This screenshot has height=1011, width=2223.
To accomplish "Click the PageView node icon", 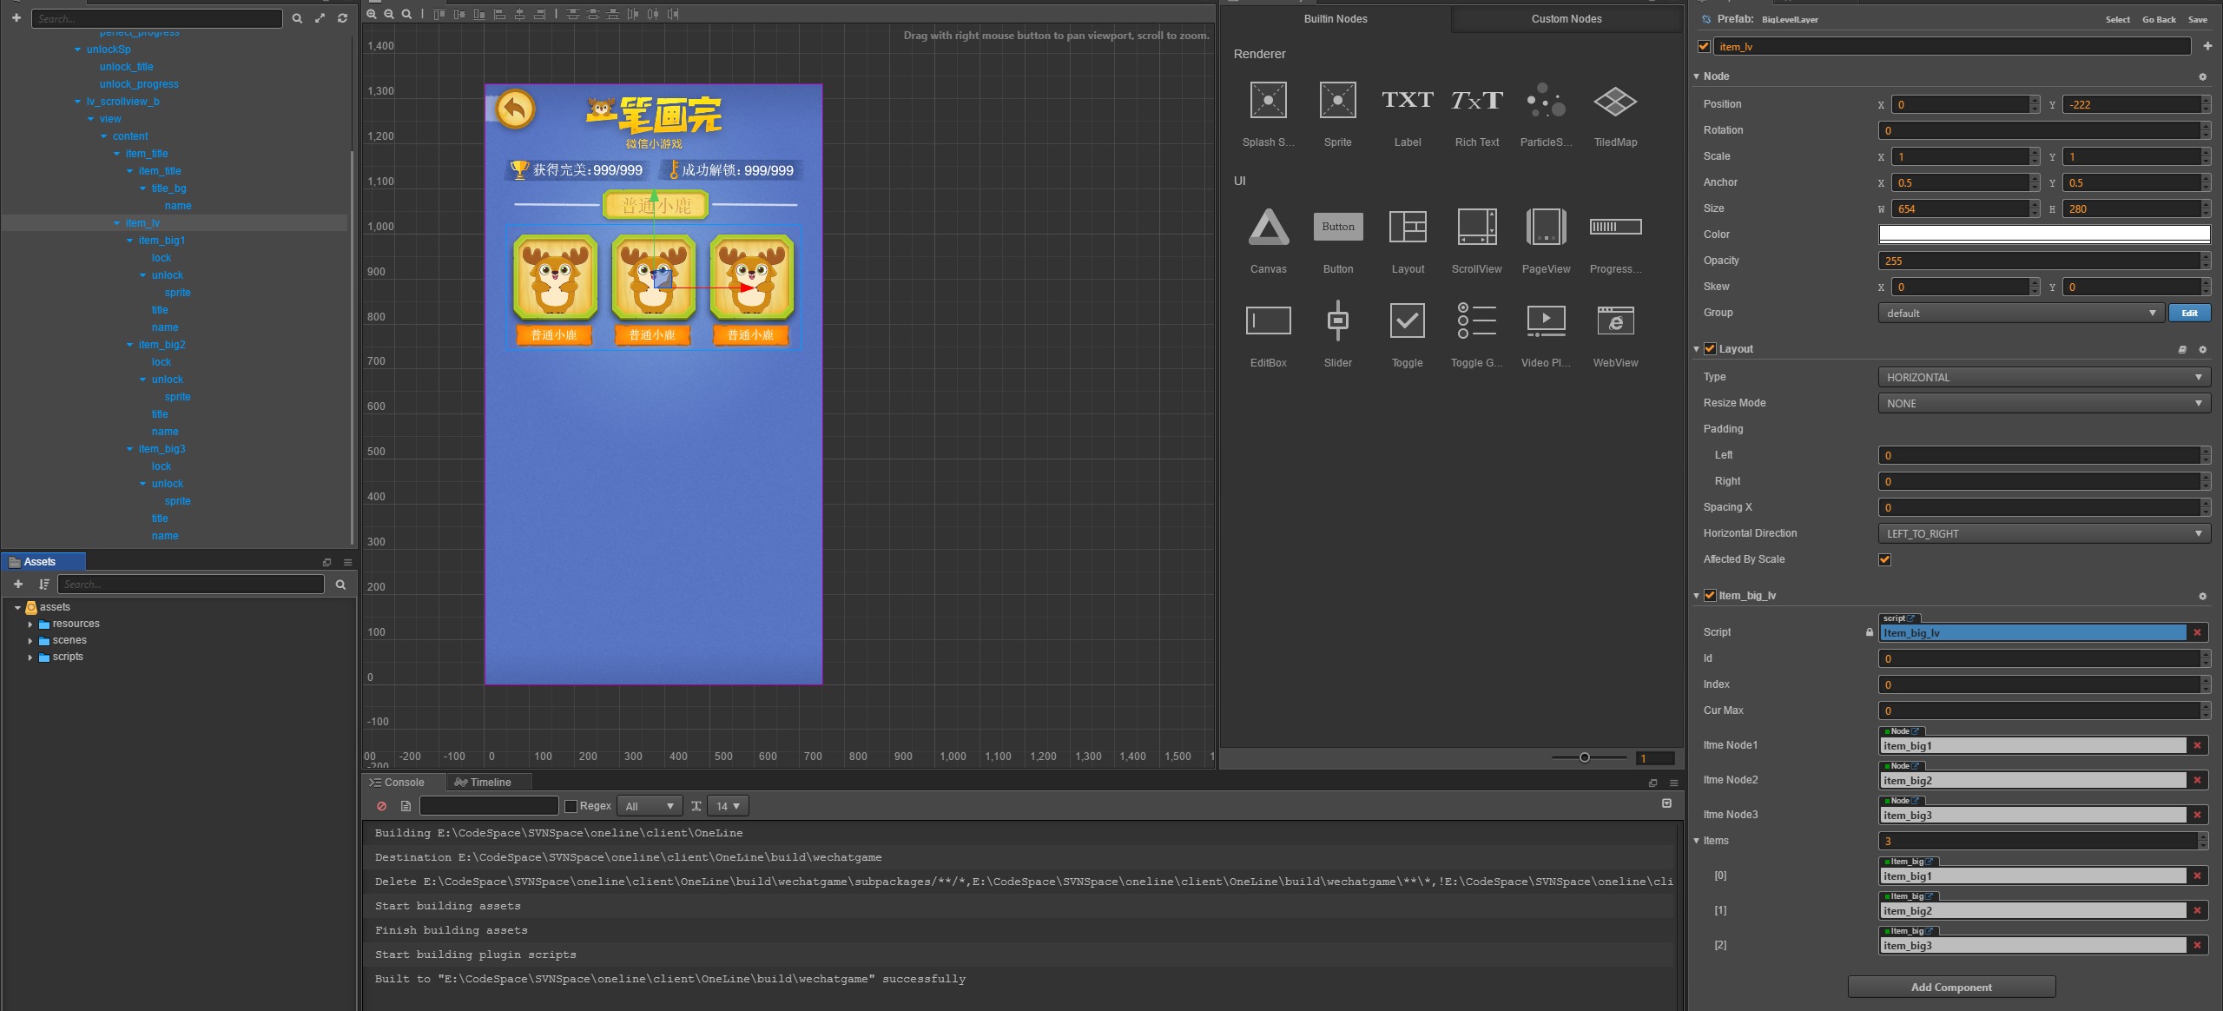I will (x=1546, y=228).
